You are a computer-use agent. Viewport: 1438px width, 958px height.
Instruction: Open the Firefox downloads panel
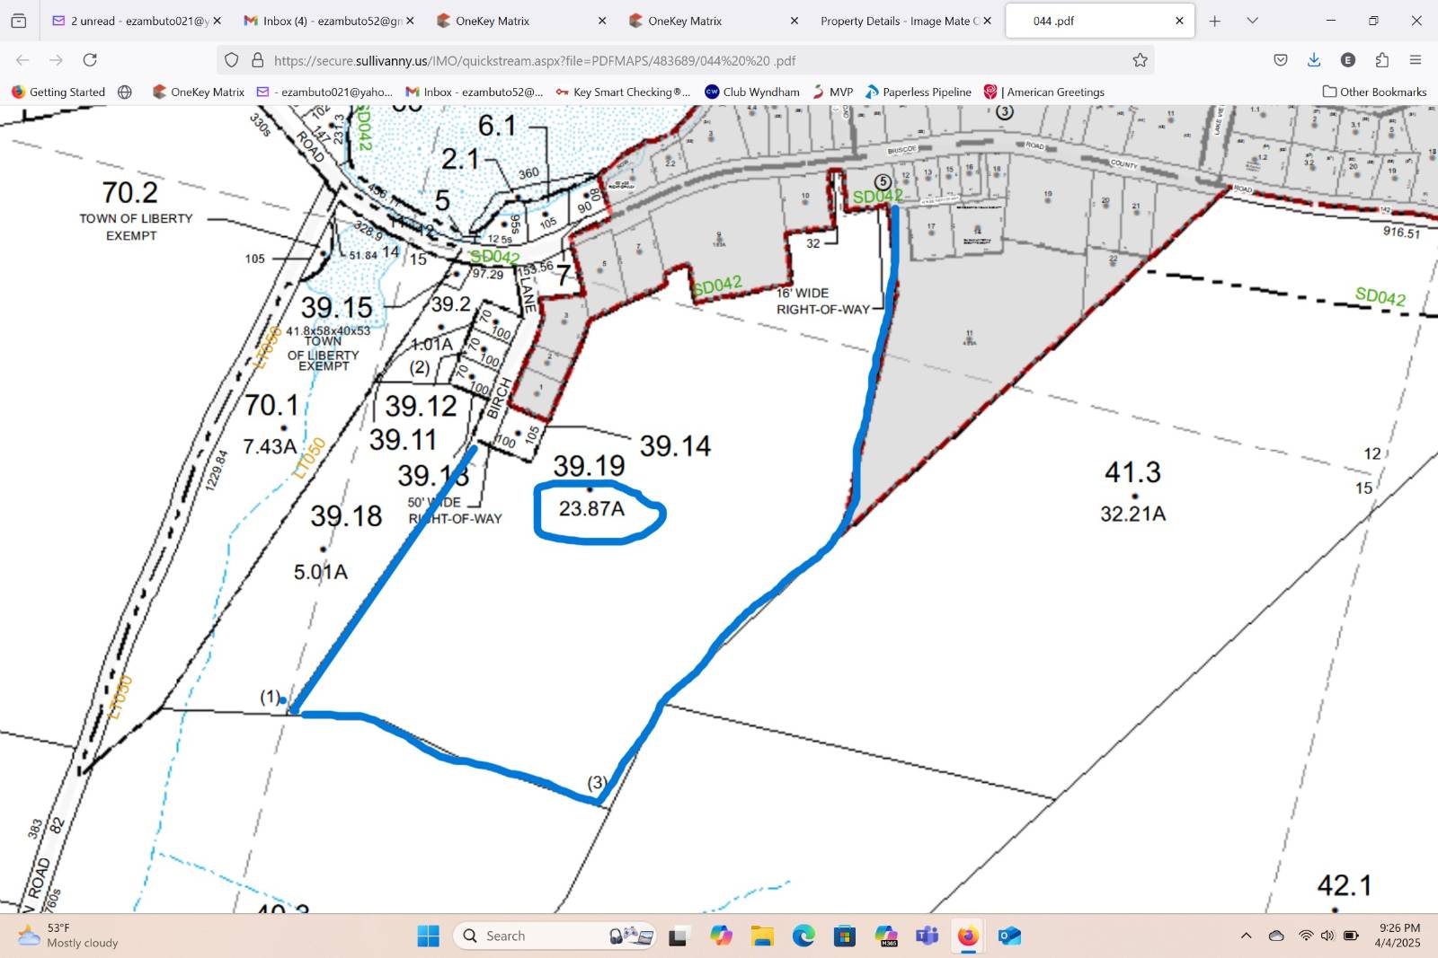(1314, 60)
